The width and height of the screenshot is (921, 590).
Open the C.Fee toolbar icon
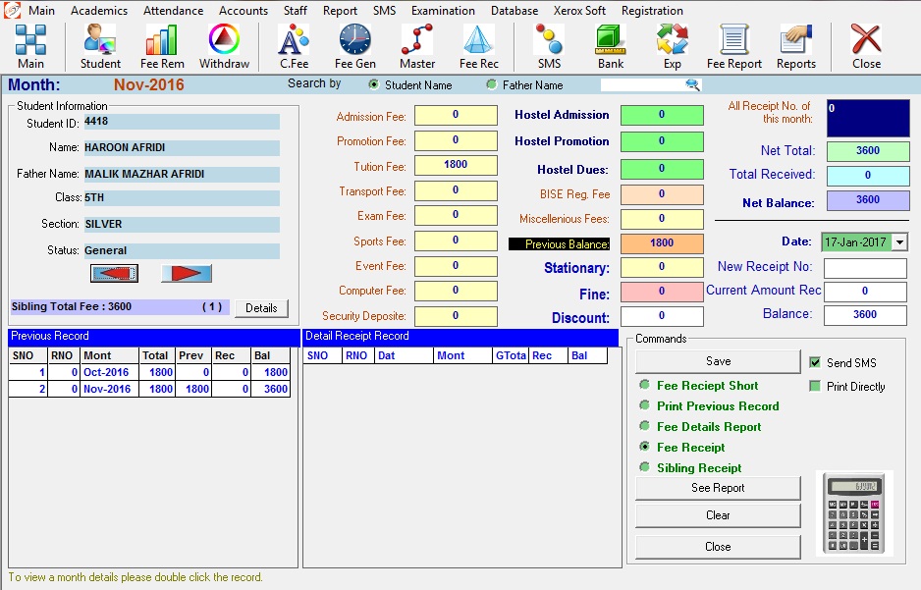click(294, 46)
